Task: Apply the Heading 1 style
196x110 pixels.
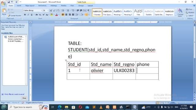Action: [x=118, y=13]
